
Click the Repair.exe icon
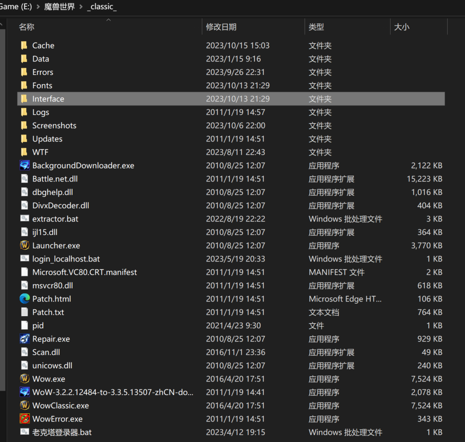[x=25, y=339]
